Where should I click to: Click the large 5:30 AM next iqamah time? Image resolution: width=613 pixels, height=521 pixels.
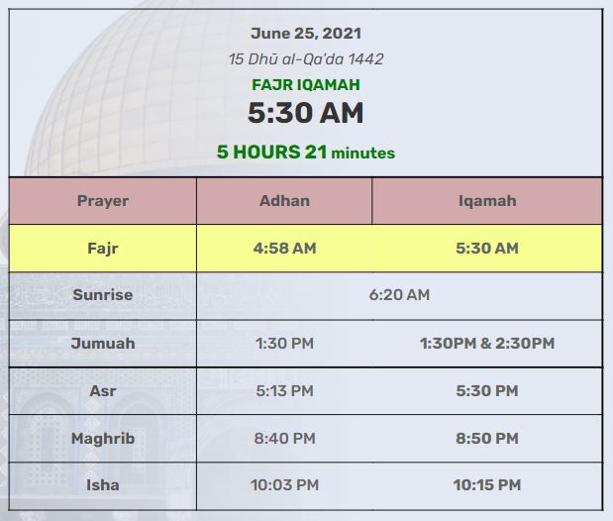click(306, 113)
